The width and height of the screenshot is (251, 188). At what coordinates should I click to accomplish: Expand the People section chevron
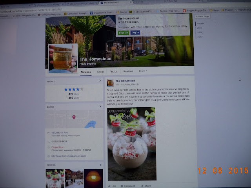click(100, 81)
